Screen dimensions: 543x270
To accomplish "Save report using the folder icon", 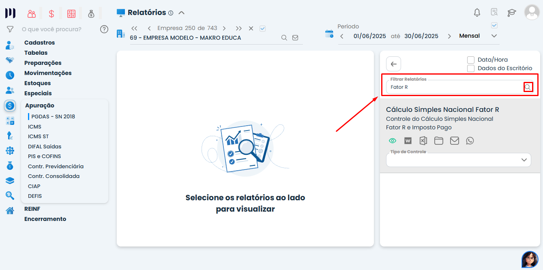I will click(x=439, y=141).
